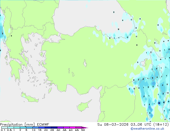Click the island of Crete on the map
The image size is (170, 131).
pos(30,98)
